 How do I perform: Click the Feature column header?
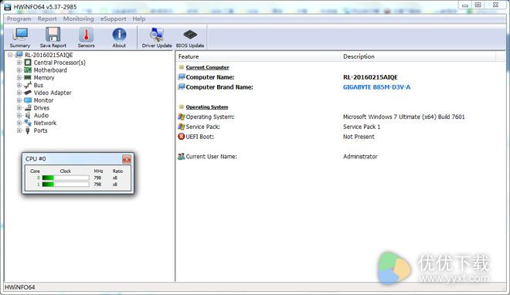pos(257,56)
